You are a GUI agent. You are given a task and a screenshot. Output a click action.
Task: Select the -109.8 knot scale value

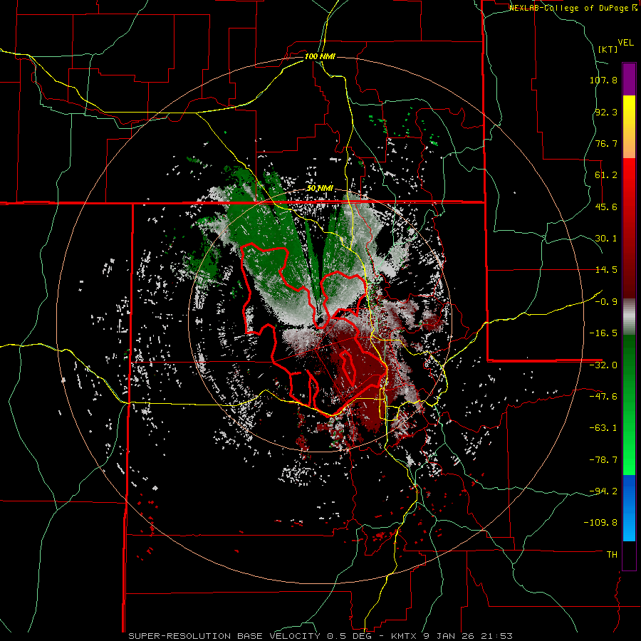[600, 523]
